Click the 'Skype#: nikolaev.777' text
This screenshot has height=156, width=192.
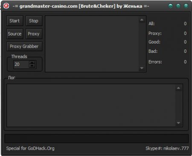coord(167,148)
